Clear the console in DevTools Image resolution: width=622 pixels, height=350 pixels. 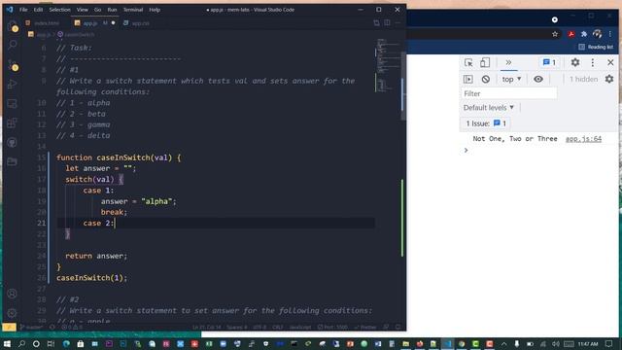pyautogui.click(x=486, y=79)
